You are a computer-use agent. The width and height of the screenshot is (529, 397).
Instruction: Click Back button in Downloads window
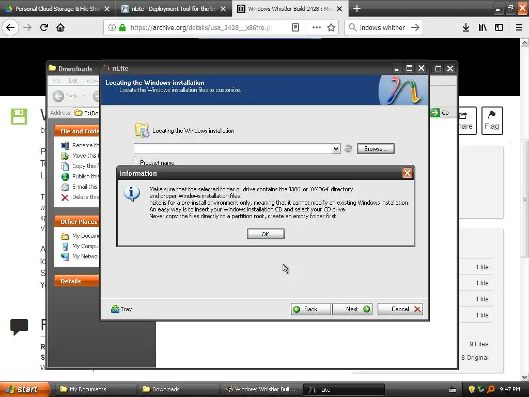(66, 96)
